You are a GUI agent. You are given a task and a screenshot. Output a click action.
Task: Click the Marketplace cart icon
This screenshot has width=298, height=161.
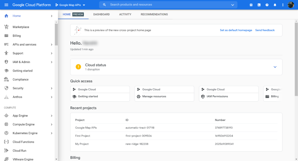pos(6,27)
